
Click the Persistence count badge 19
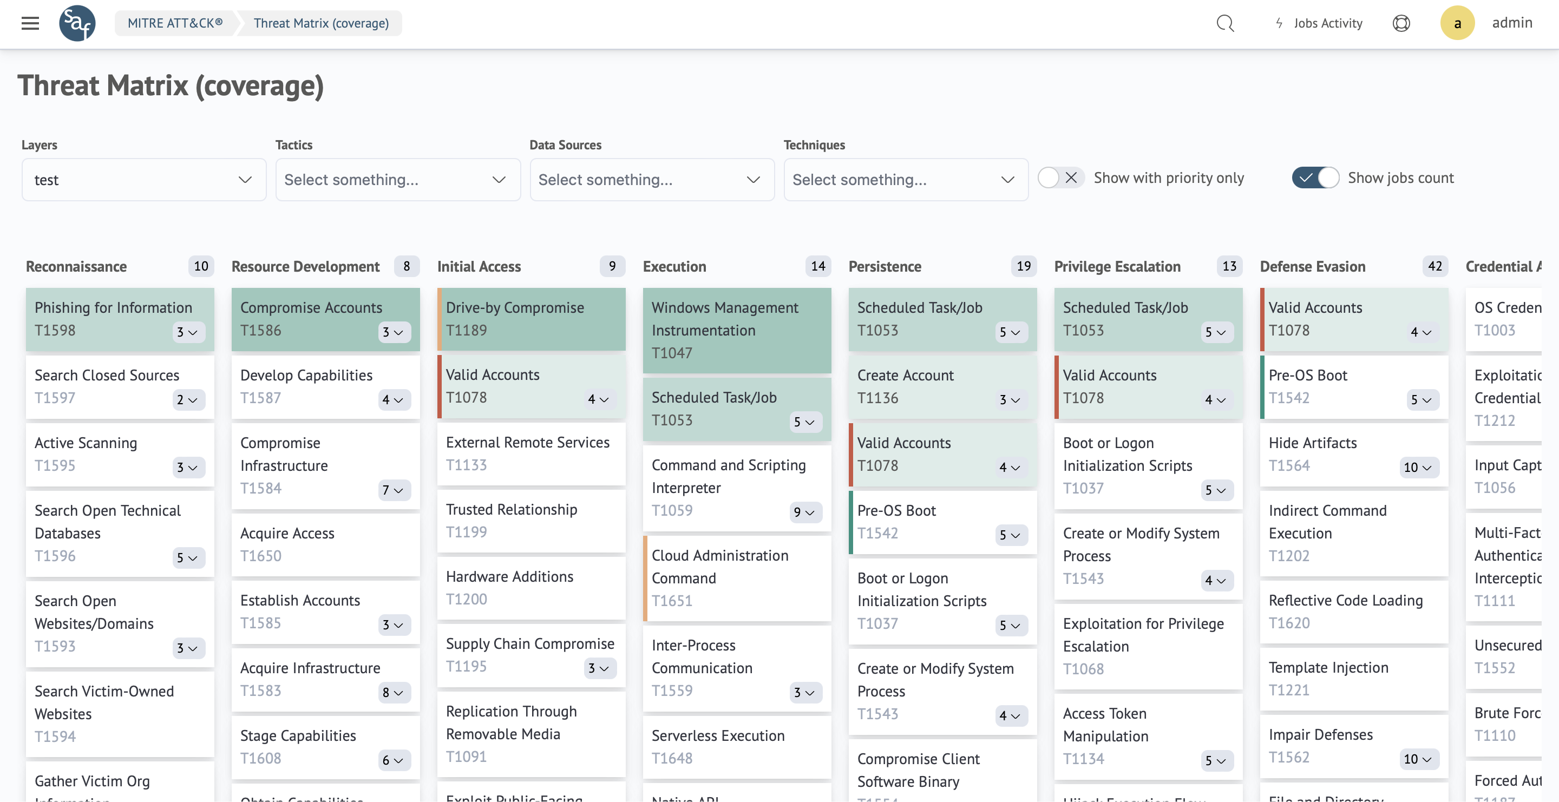click(1024, 266)
